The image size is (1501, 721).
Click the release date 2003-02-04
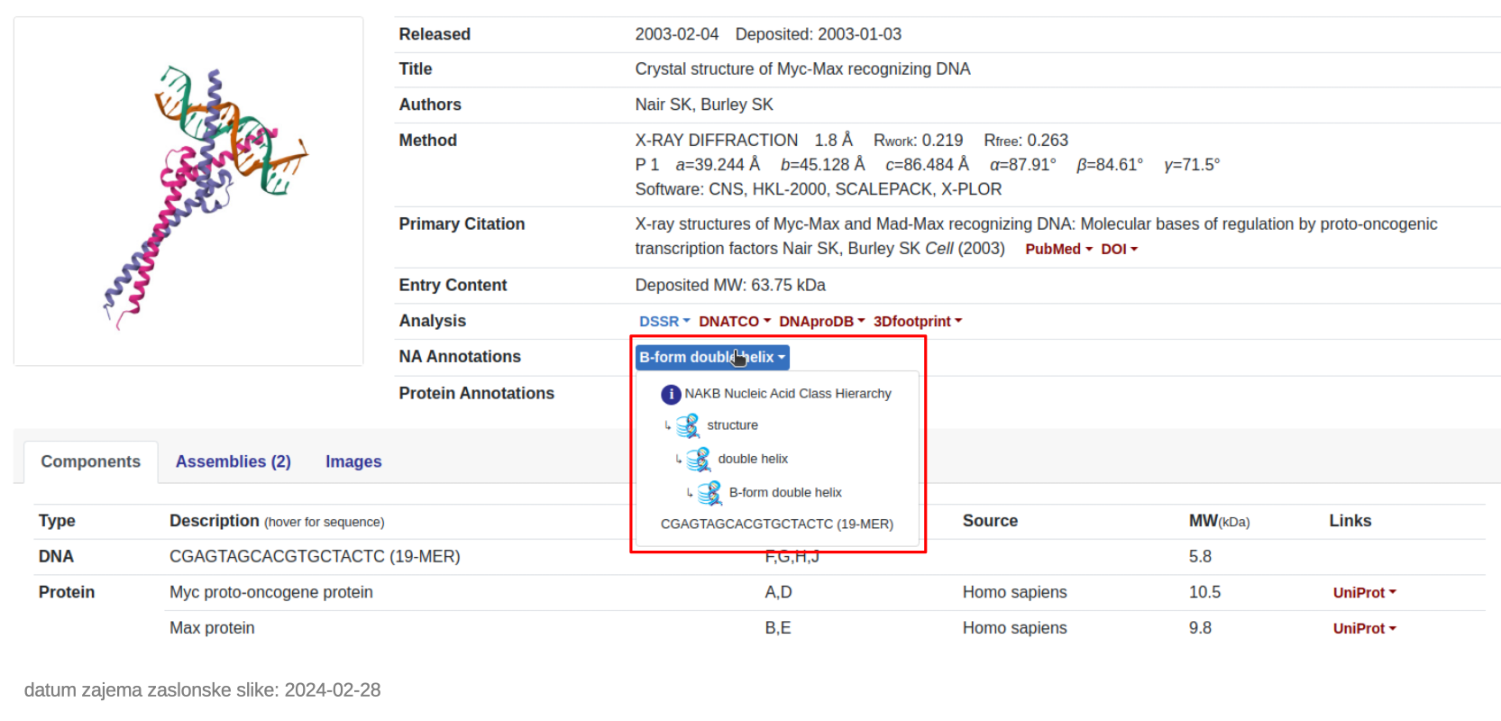(x=677, y=34)
